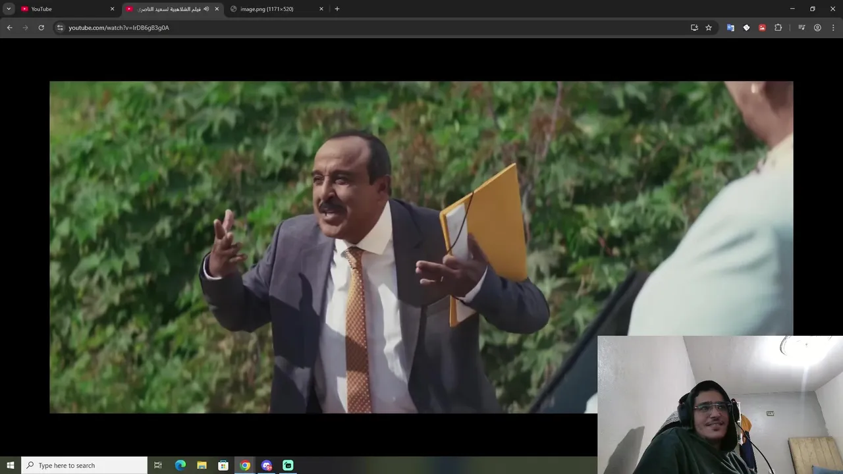Go back to the previous page
The image size is (843, 474).
click(x=9, y=28)
